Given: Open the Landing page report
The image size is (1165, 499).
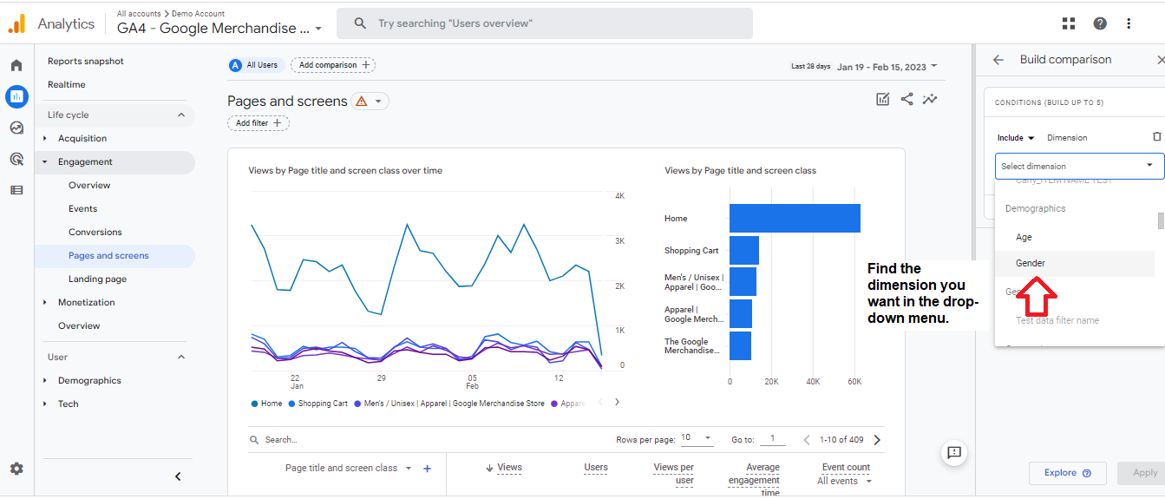Looking at the screenshot, I should pos(97,279).
